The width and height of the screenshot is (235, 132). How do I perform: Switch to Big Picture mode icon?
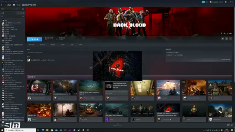pyautogui.click(x=226, y=2)
